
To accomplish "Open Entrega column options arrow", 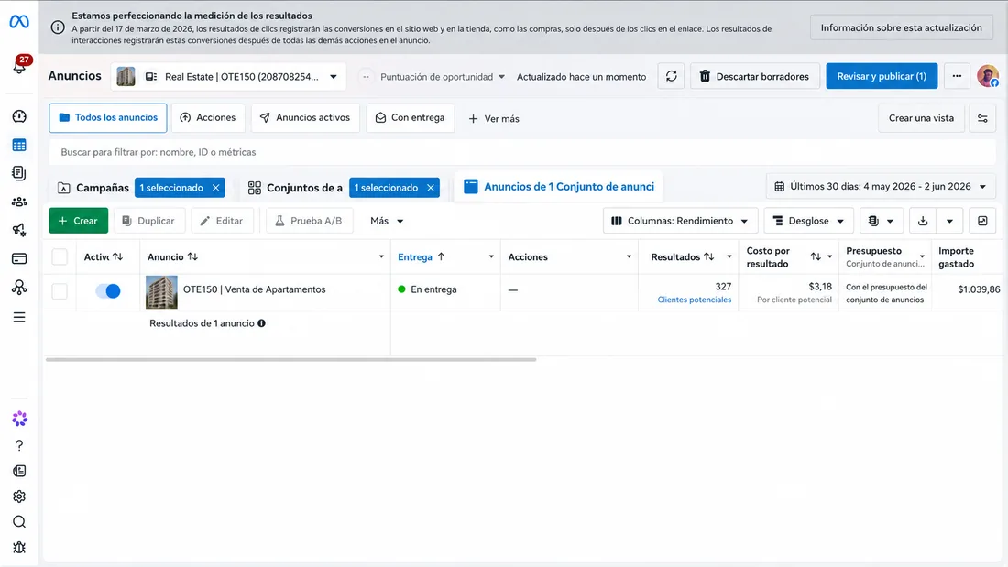I will 491,256.
